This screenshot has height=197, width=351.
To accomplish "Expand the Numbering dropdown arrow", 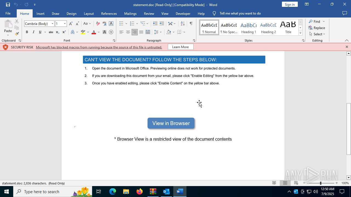I will coord(137,24).
